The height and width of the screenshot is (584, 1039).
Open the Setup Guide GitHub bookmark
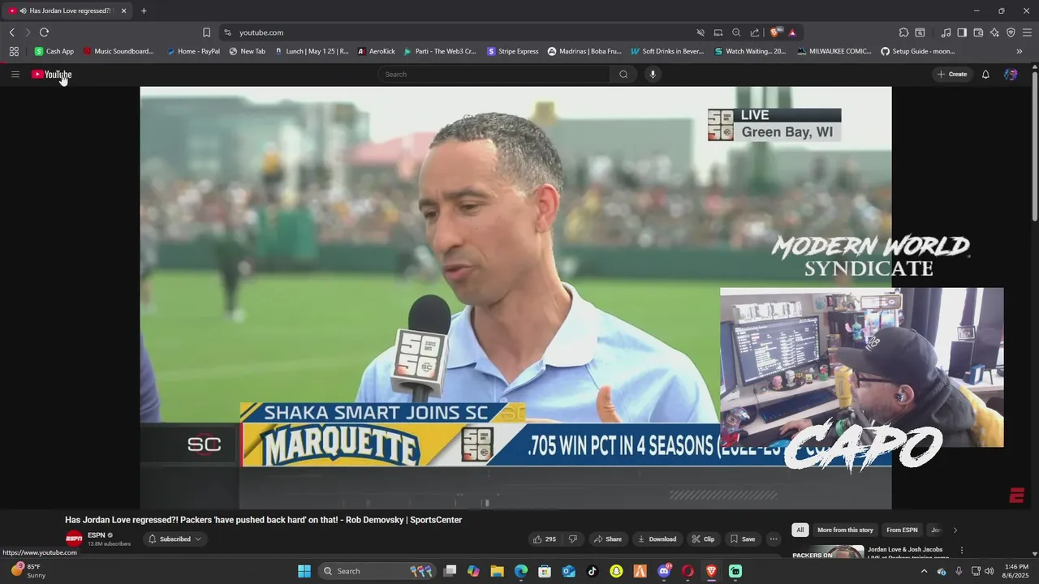click(x=918, y=51)
